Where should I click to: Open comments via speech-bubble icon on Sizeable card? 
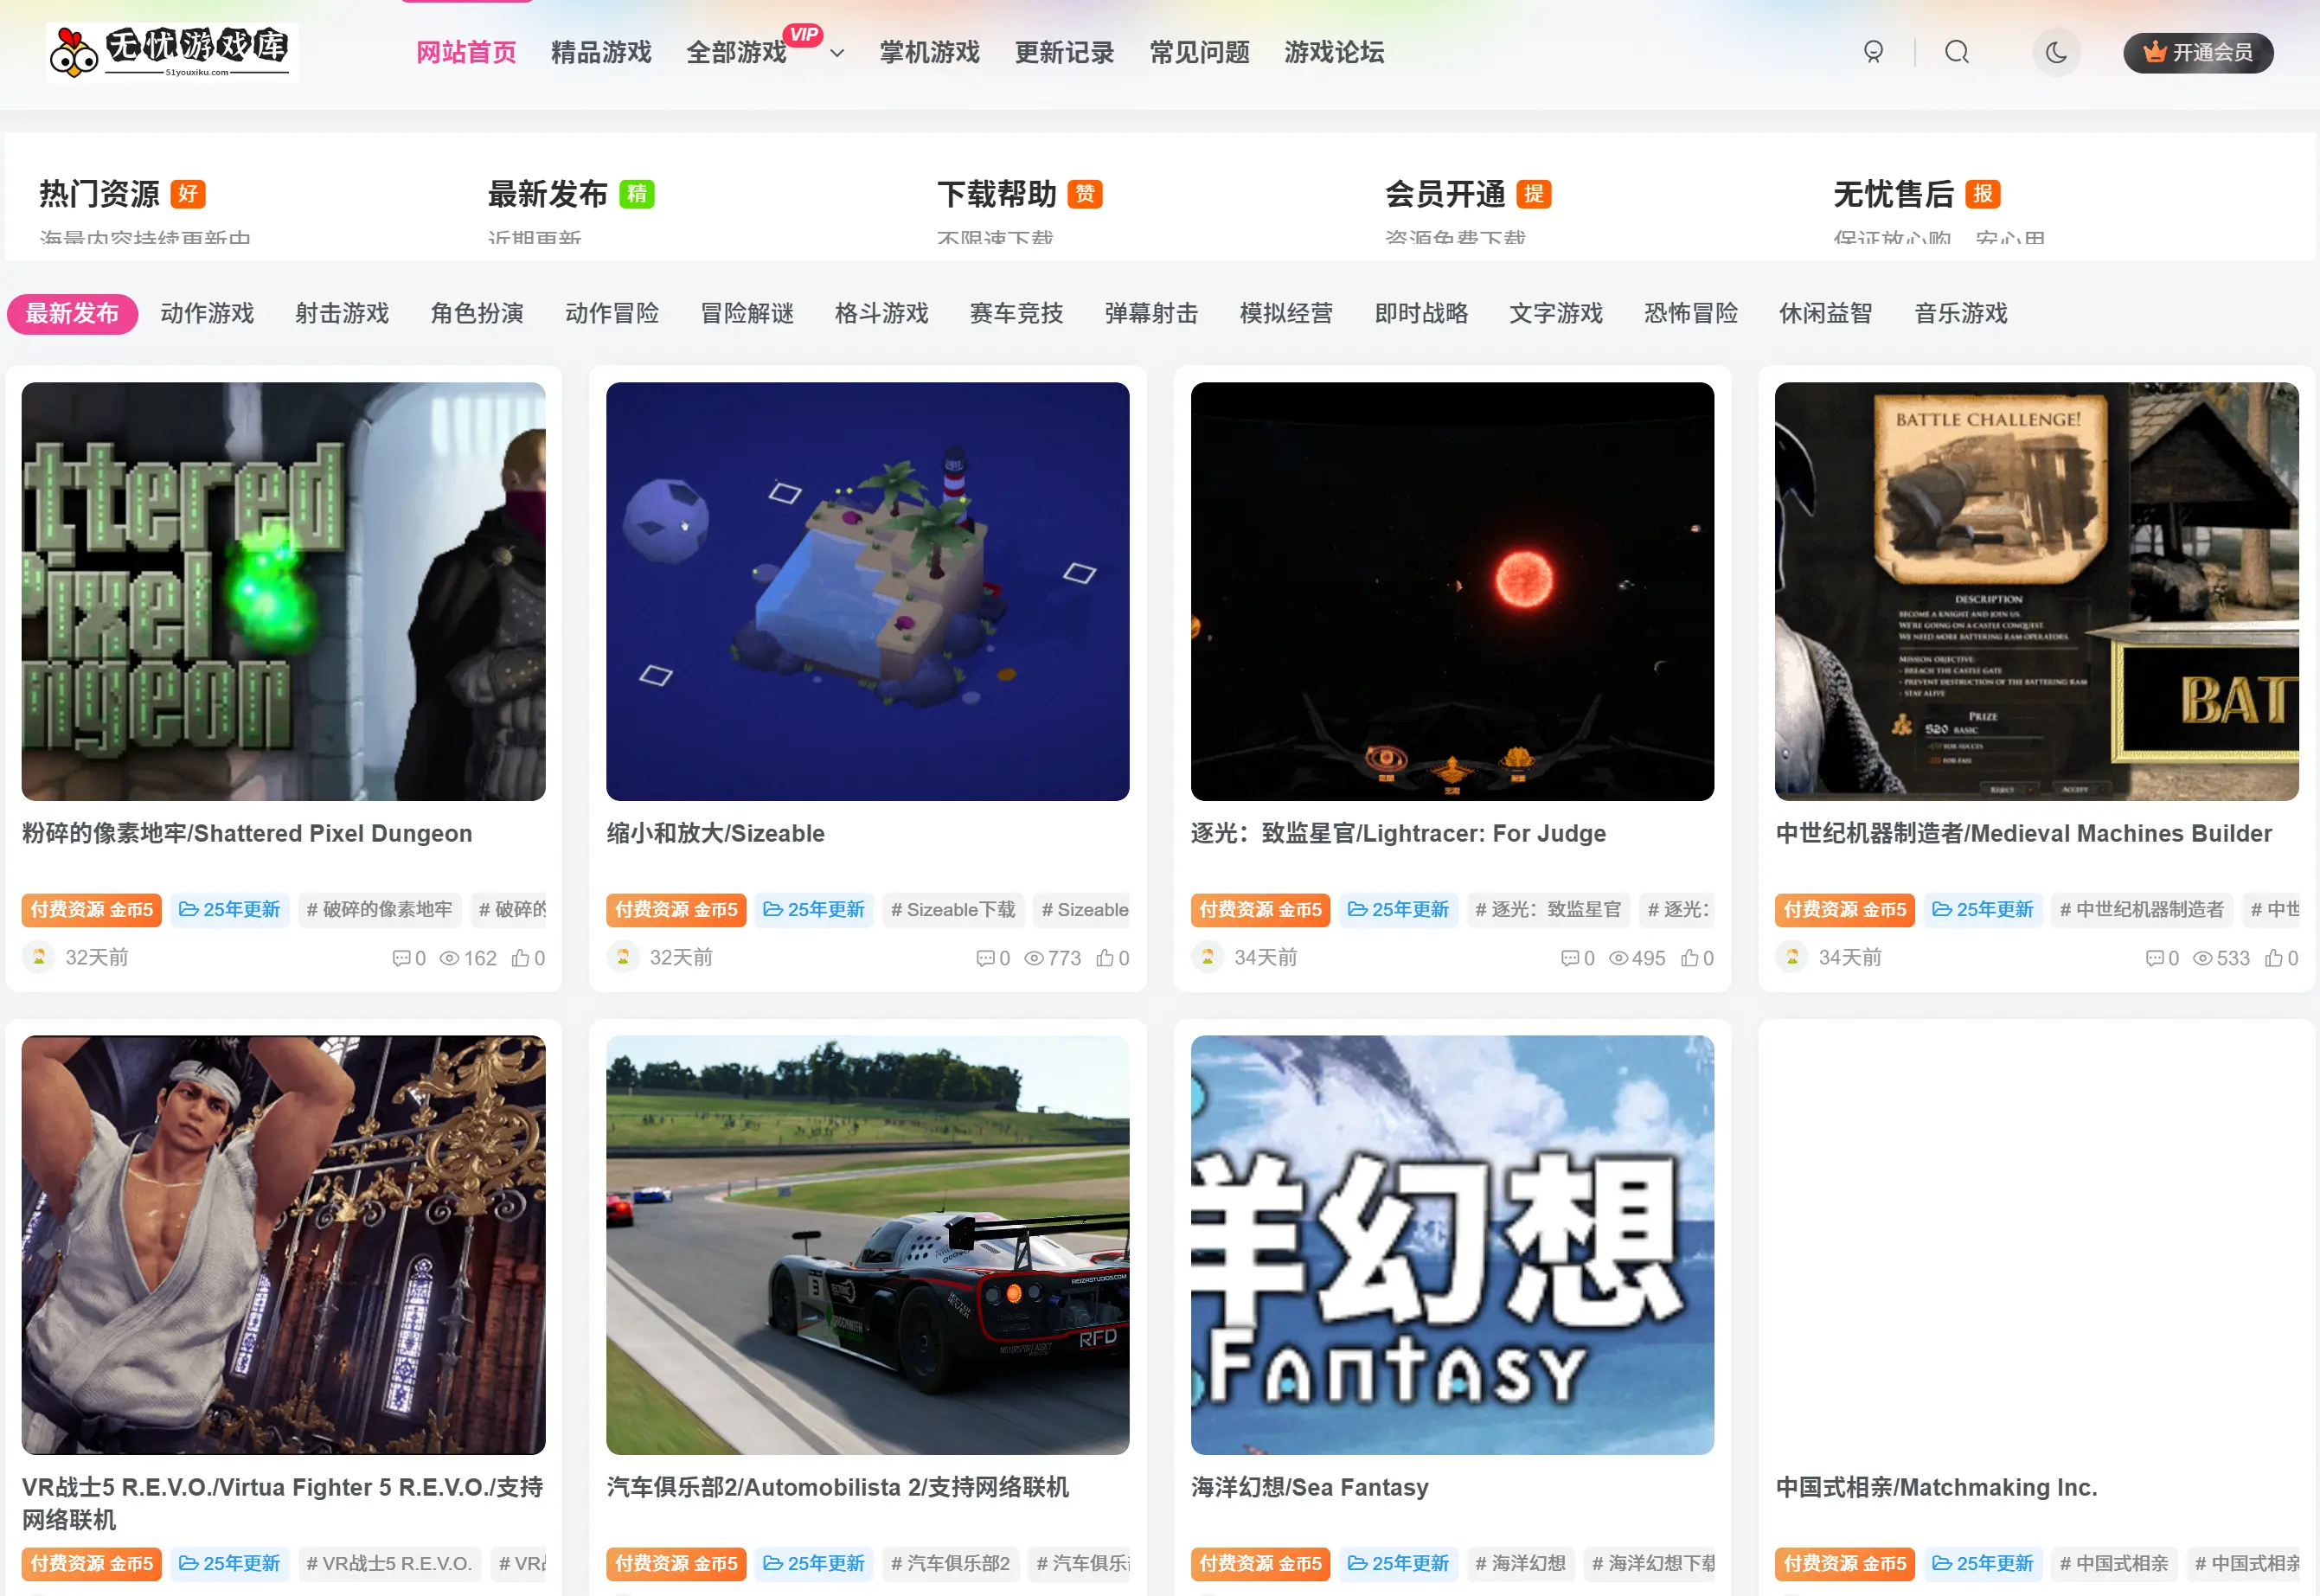tap(986, 957)
